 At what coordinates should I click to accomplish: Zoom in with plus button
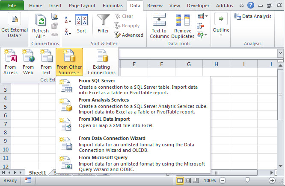pyautogui.click(x=272, y=180)
